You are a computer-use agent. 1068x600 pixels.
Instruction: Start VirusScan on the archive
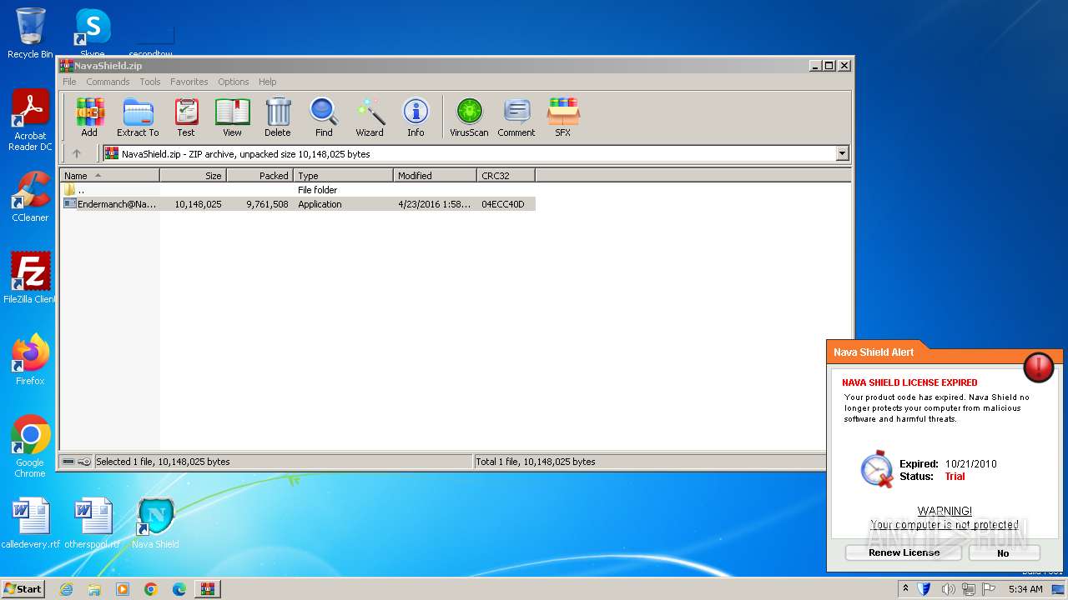coord(469,117)
